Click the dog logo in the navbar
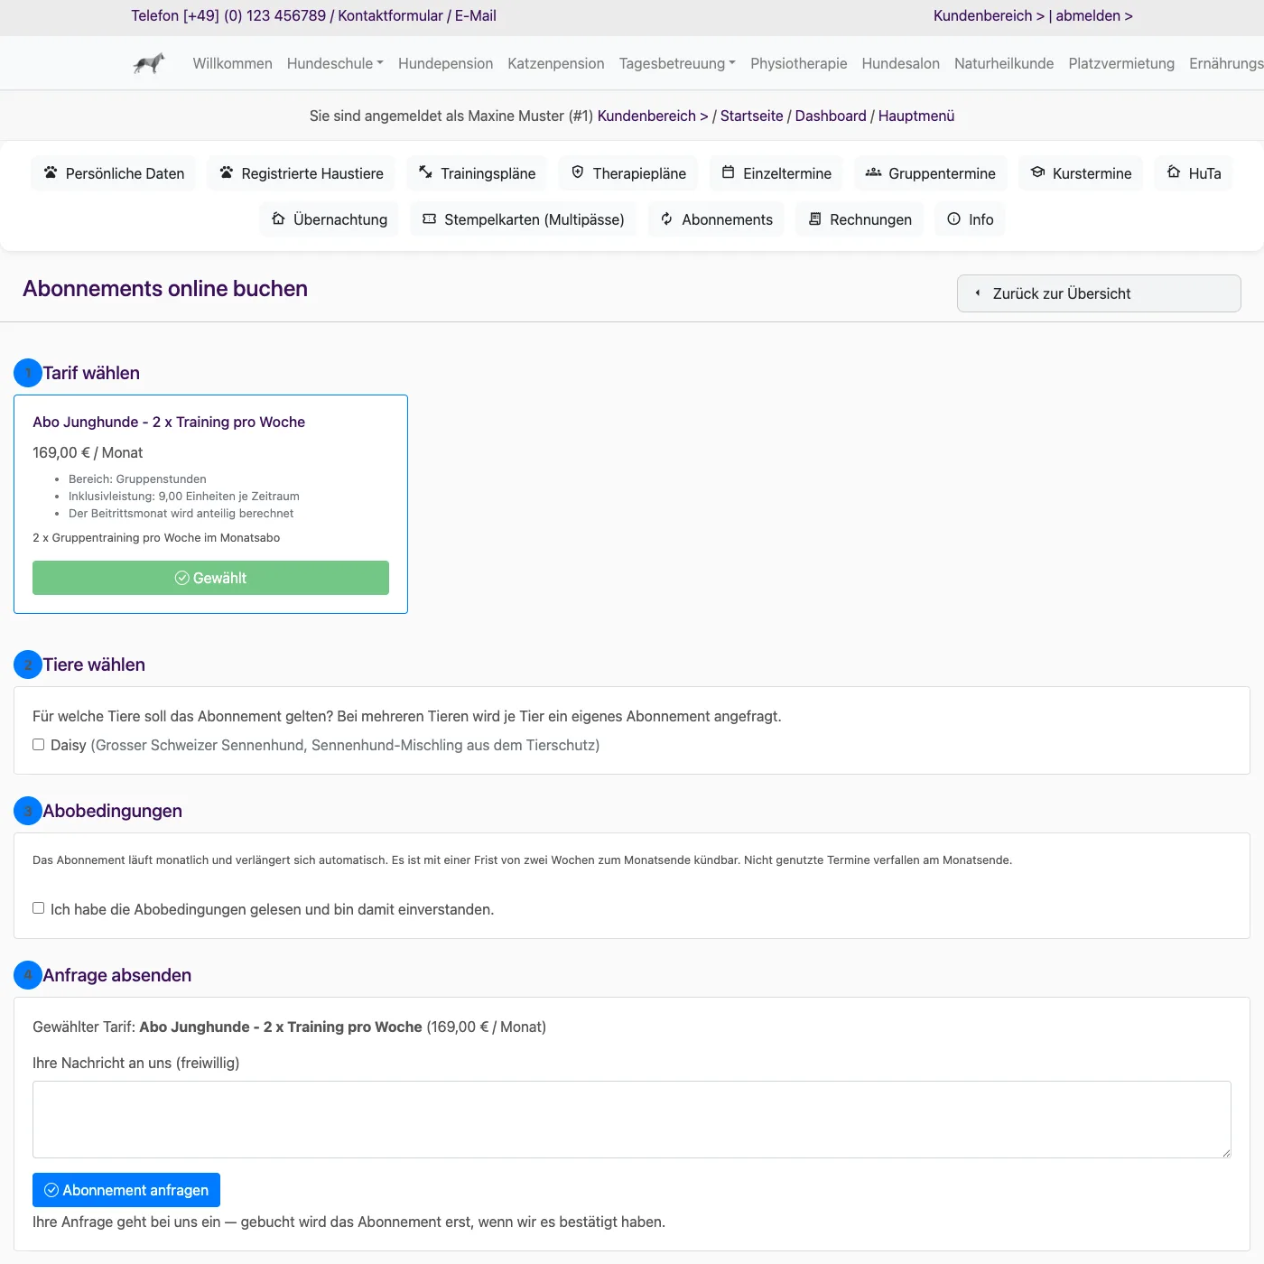1264x1264 pixels. point(149,63)
